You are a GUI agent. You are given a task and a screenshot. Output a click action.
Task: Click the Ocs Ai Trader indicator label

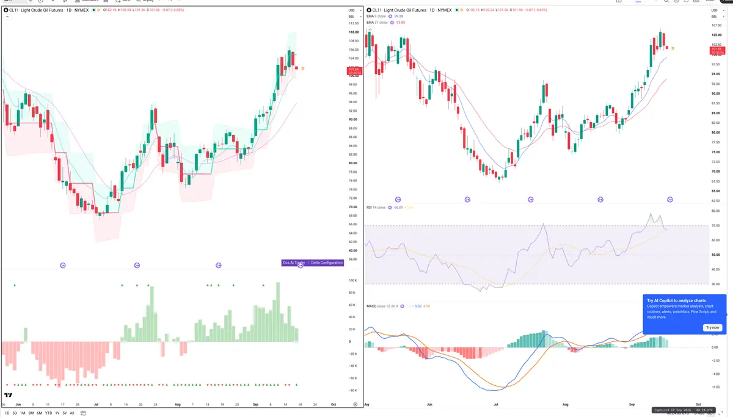(x=294, y=263)
